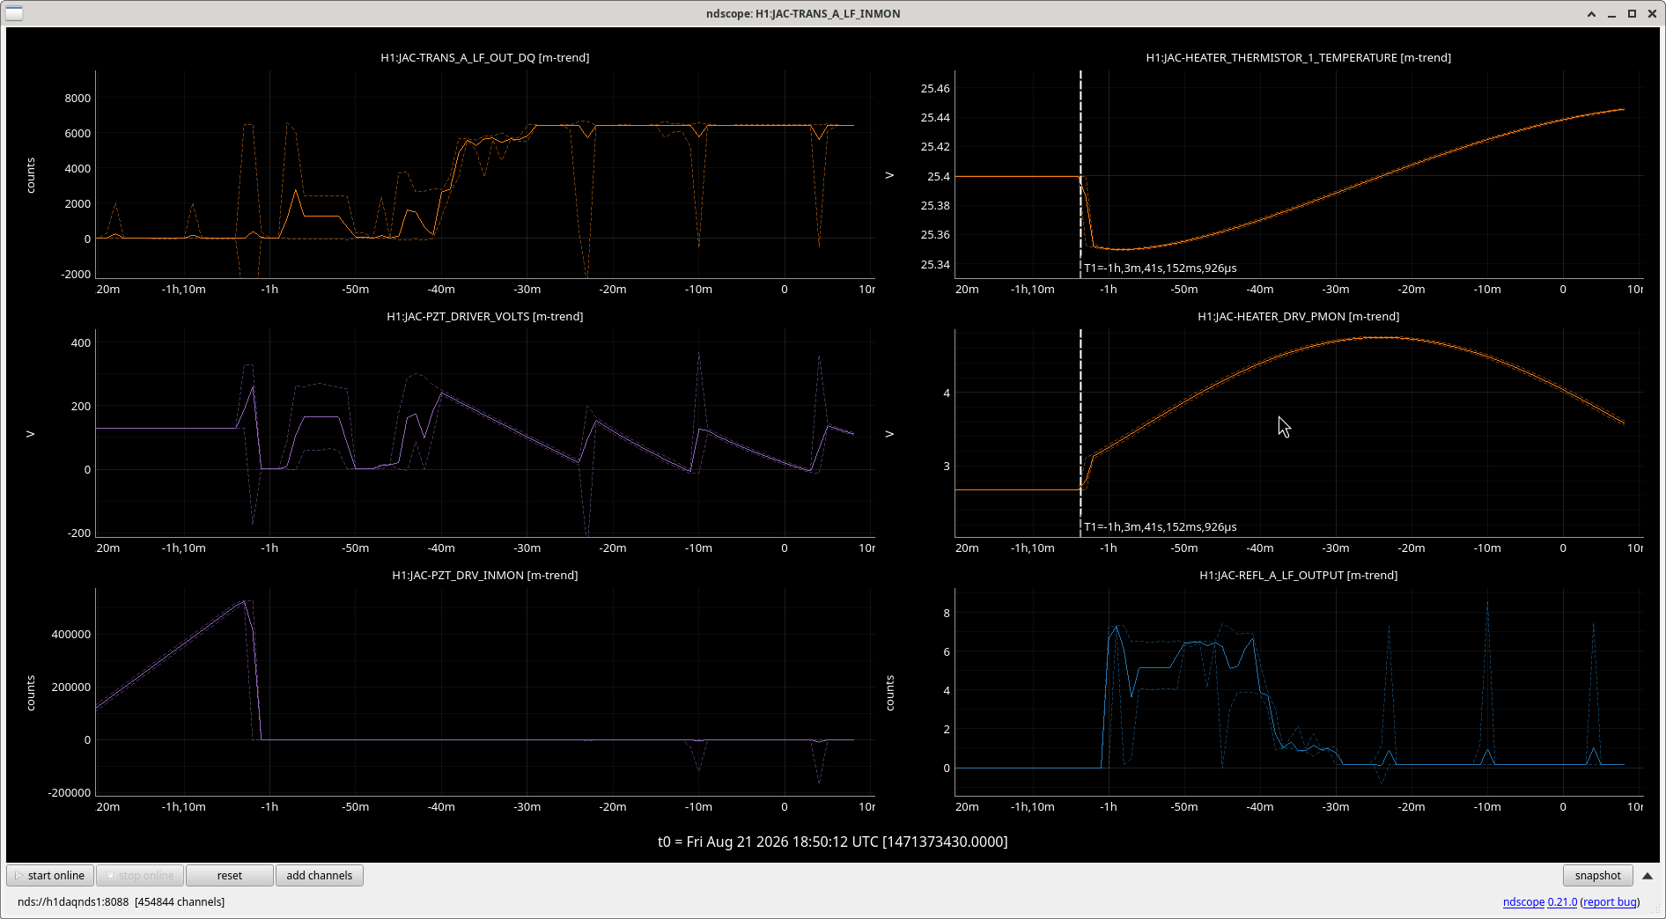Minimize the ndscope window

tap(1611, 14)
